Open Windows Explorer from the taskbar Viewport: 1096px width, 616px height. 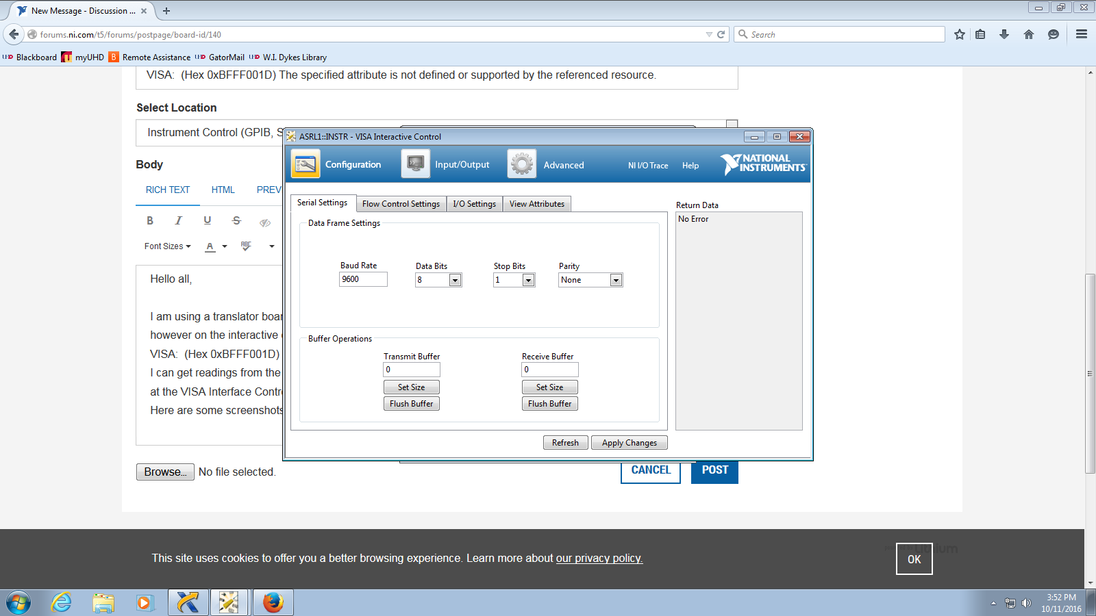(x=103, y=603)
